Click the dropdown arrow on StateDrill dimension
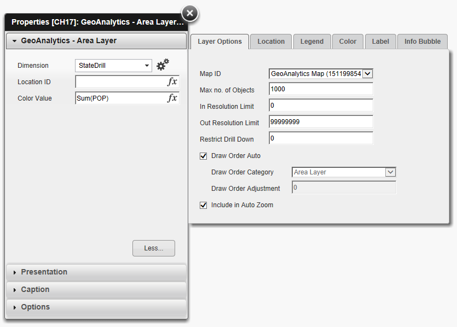The image size is (457, 327). pos(146,65)
